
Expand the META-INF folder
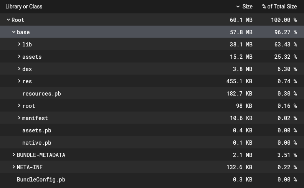point(14,167)
